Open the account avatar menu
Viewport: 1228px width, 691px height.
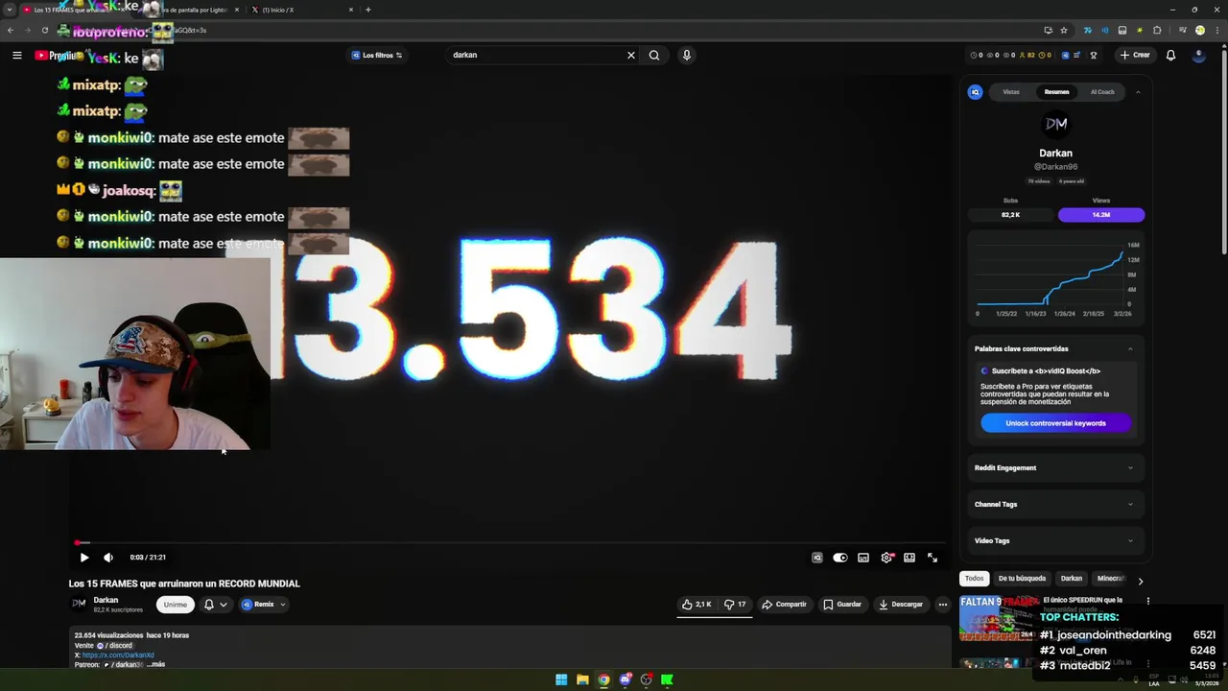point(1198,55)
